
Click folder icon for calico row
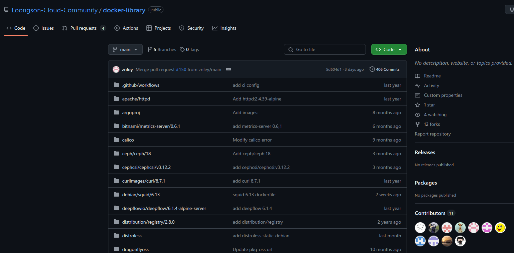click(x=116, y=140)
